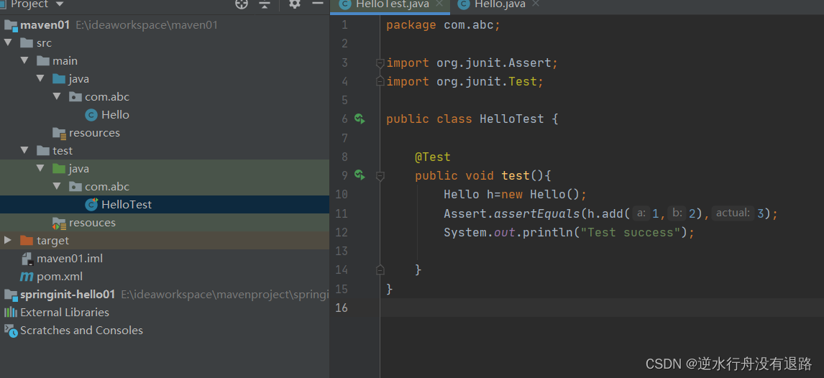Click the External Libraries icon

(x=11, y=312)
